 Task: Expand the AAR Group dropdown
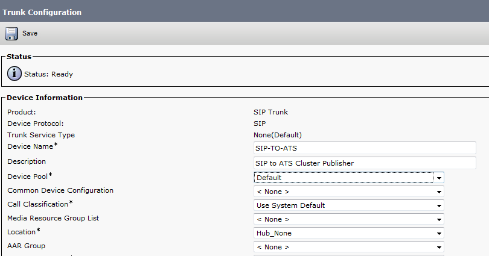coord(348,247)
